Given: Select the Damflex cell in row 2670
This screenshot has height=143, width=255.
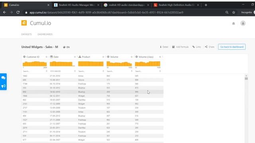Looking at the screenshot, I should (x=82, y=128).
